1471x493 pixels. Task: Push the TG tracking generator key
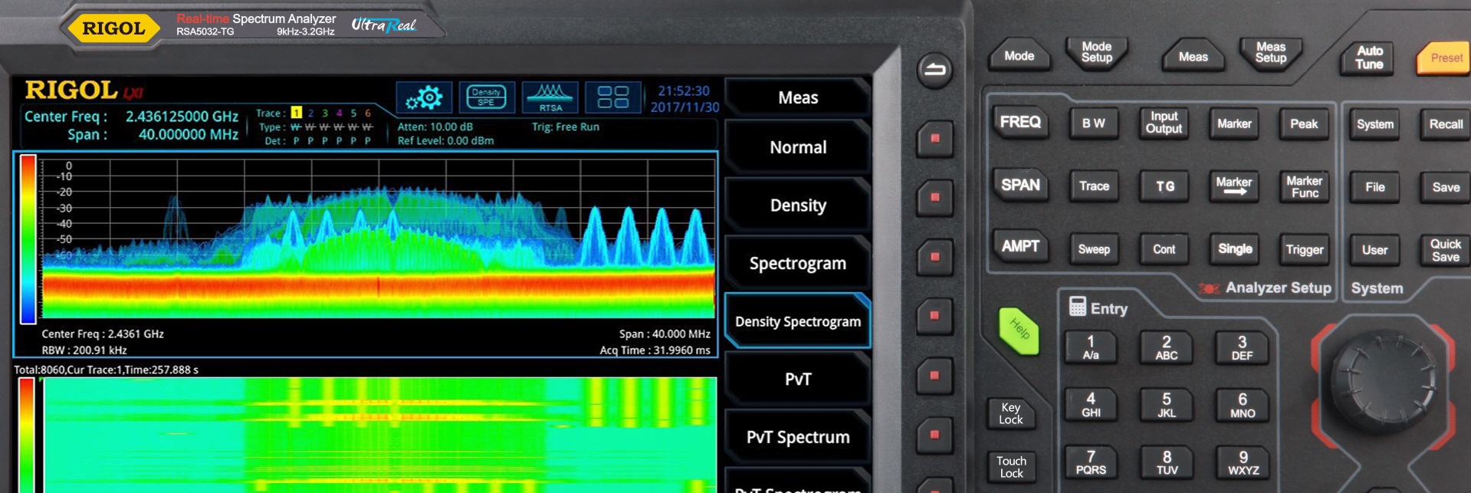click(1164, 186)
